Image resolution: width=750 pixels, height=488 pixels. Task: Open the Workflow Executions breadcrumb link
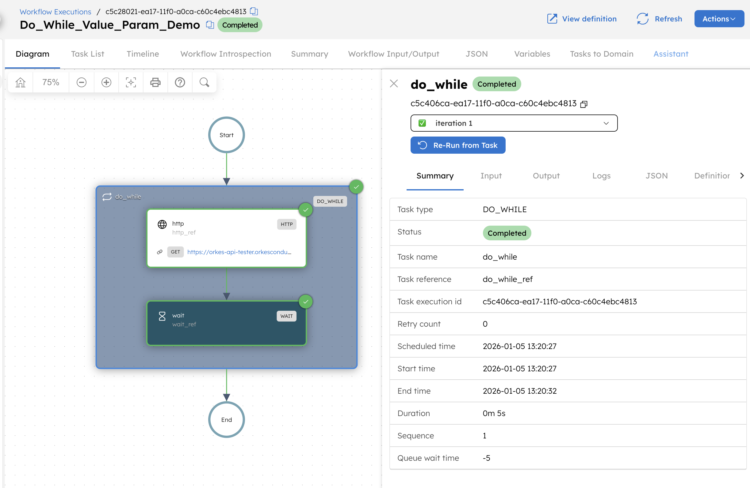point(55,12)
